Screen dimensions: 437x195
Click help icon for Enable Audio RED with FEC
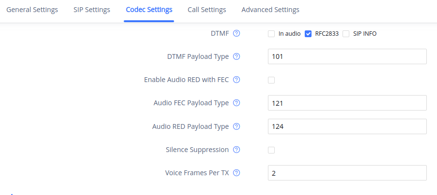point(236,80)
